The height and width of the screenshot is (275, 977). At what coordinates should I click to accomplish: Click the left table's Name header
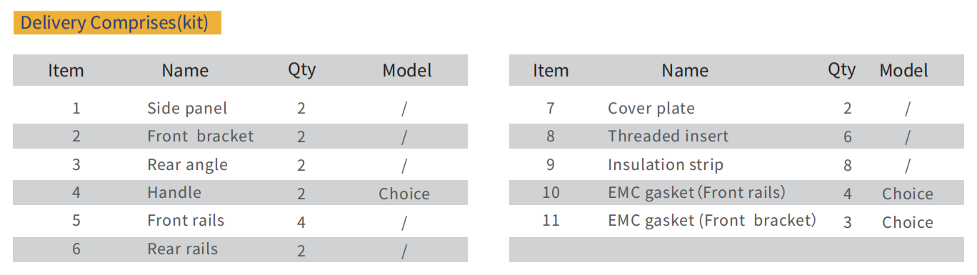coord(185,71)
